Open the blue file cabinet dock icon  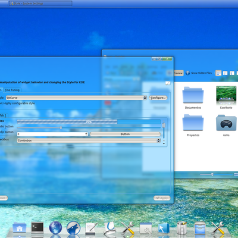pyautogui.click(x=200, y=228)
